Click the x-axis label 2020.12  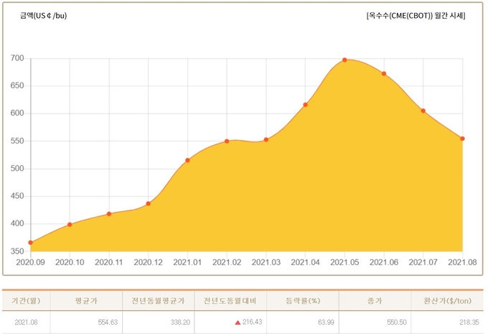148,262
